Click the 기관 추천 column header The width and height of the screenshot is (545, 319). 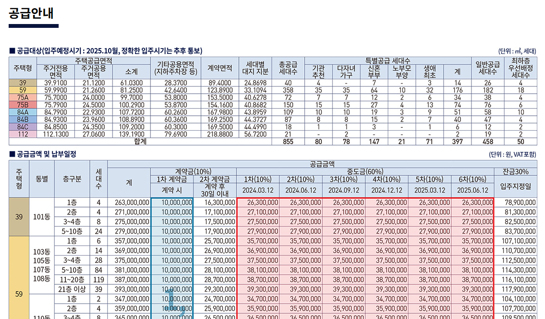click(x=318, y=72)
